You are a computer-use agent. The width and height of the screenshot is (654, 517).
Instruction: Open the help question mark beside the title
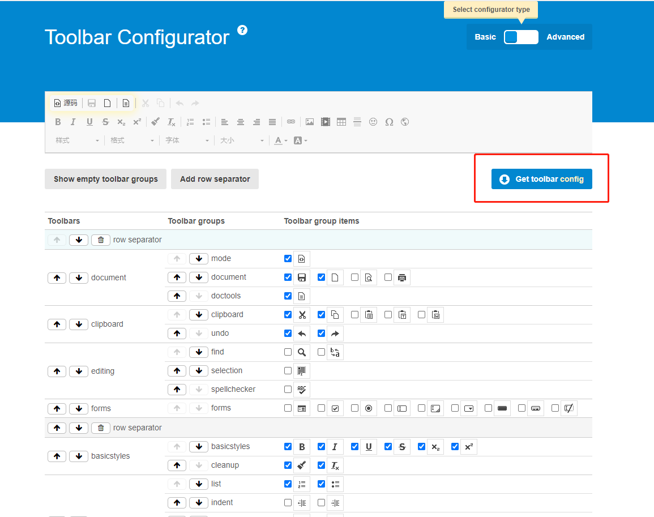(x=242, y=30)
